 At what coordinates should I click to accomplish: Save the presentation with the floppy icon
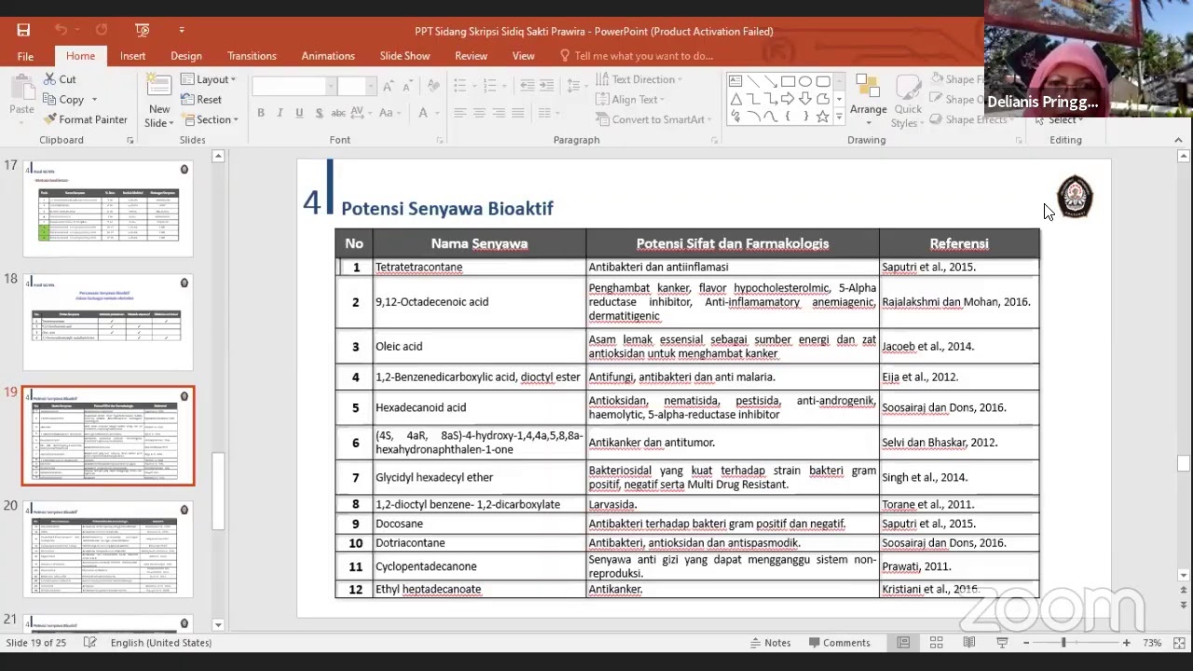[x=23, y=31]
